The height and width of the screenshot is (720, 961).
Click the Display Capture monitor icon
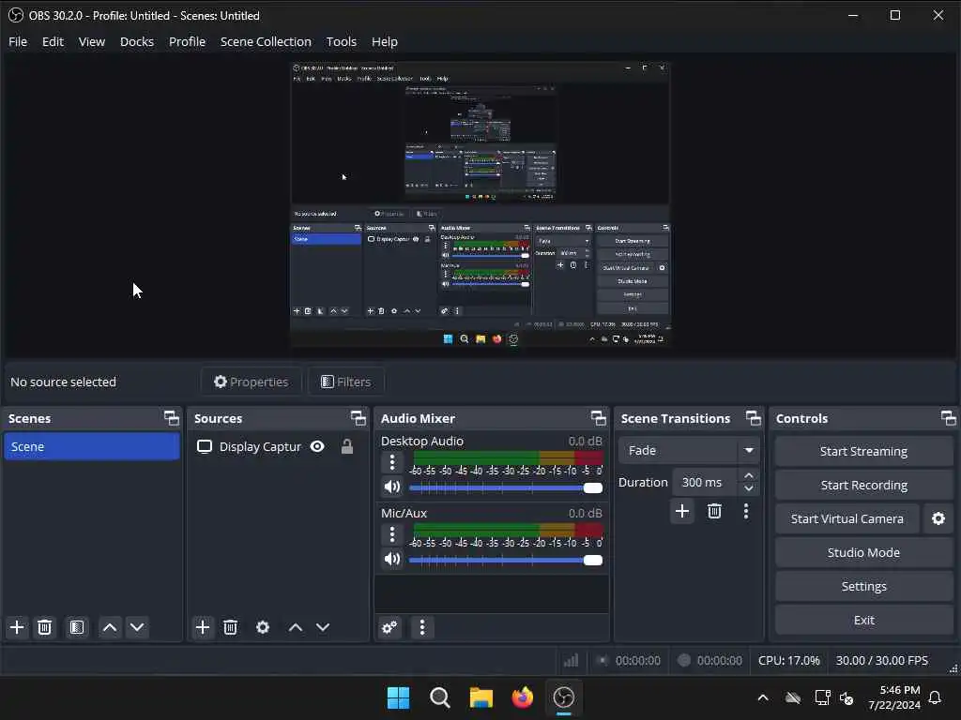pos(204,446)
